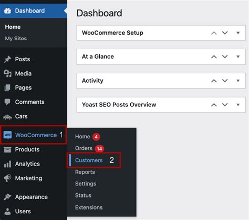Open Orders in the WooCommerce submenu

[84, 148]
